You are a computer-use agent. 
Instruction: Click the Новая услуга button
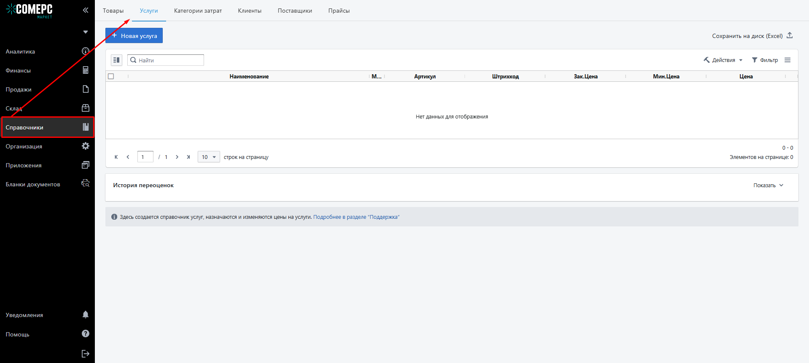point(134,35)
